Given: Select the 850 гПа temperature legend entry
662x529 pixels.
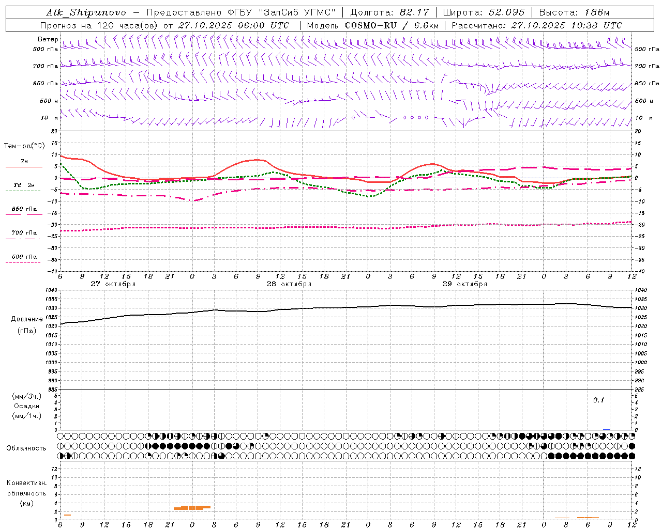Looking at the screenshot, I should [x=24, y=210].
